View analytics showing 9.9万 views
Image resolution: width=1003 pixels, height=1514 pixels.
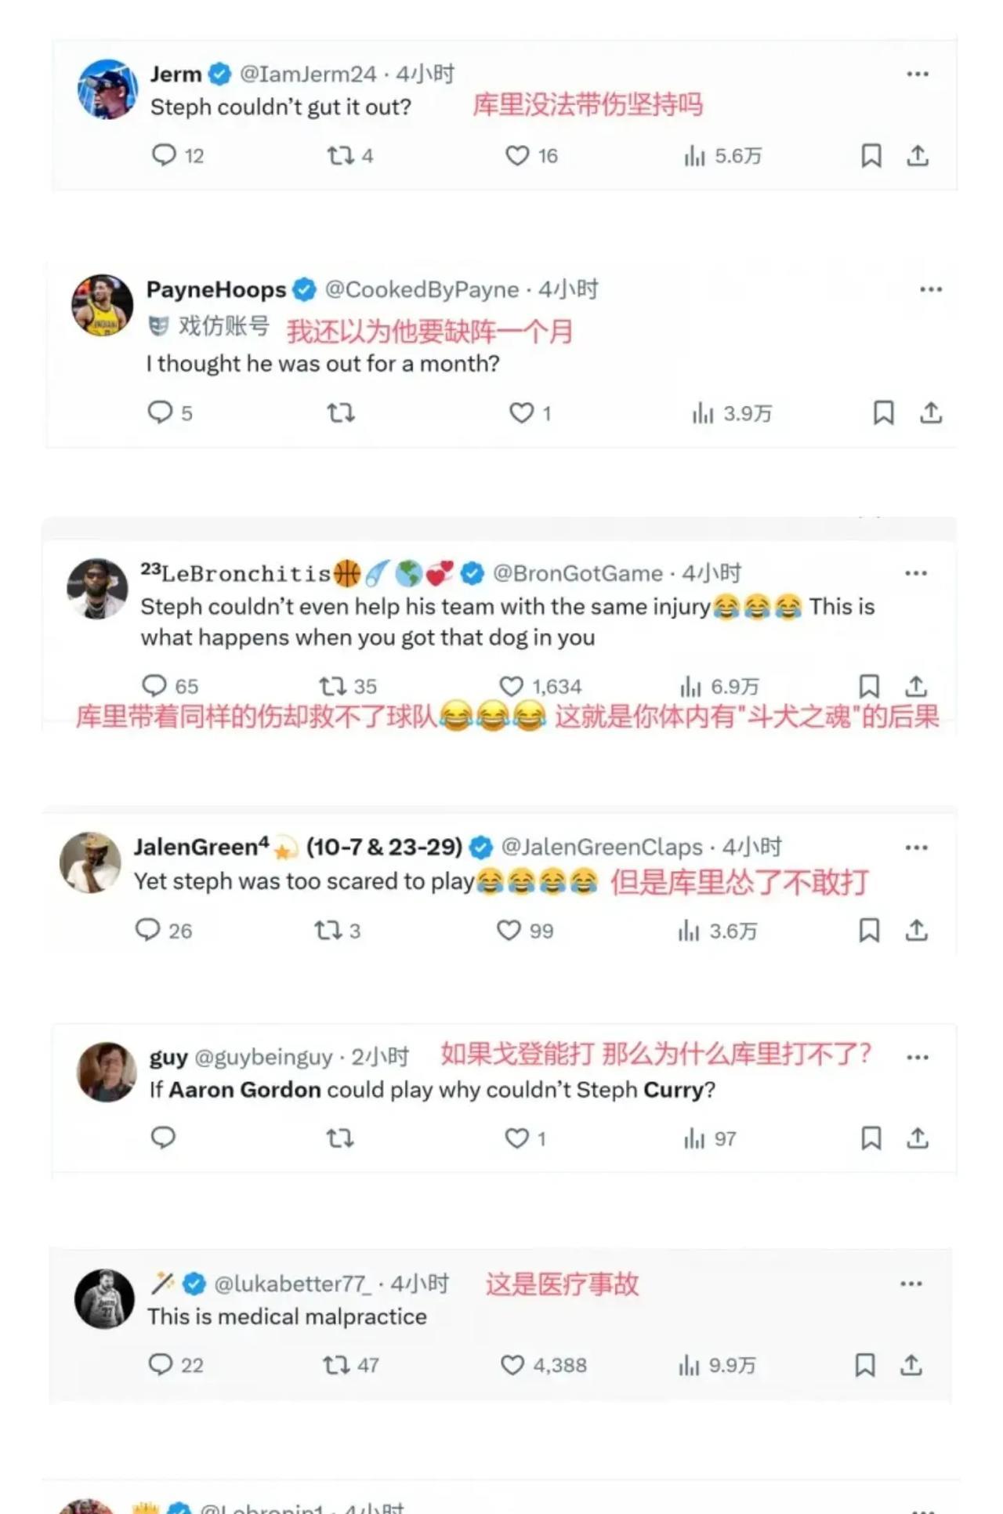717,1365
